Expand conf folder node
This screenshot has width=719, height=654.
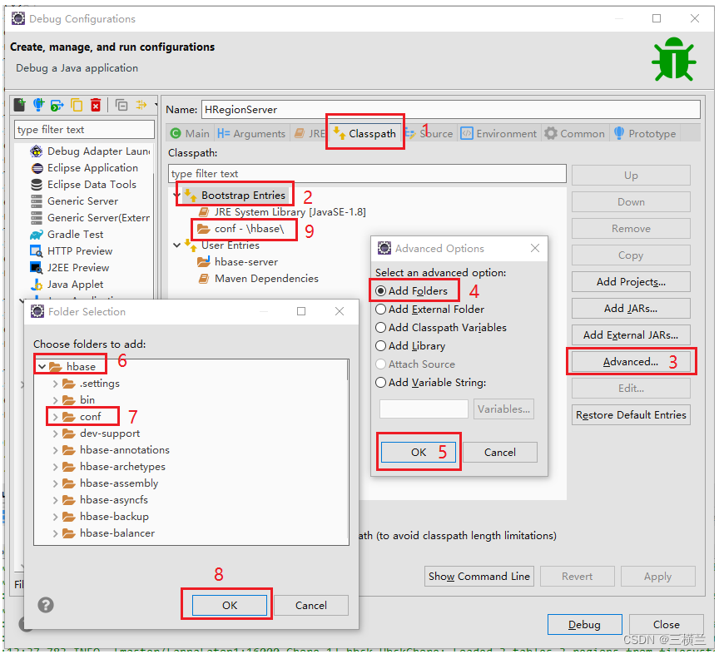(55, 416)
